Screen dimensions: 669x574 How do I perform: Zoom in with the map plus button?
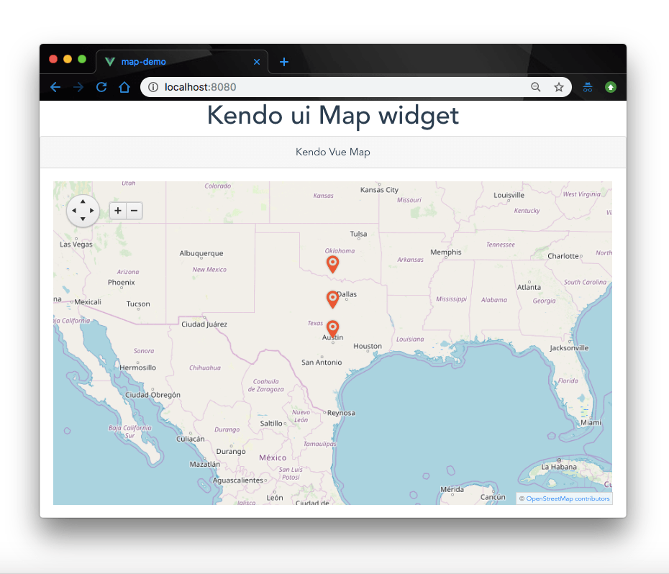coord(118,211)
